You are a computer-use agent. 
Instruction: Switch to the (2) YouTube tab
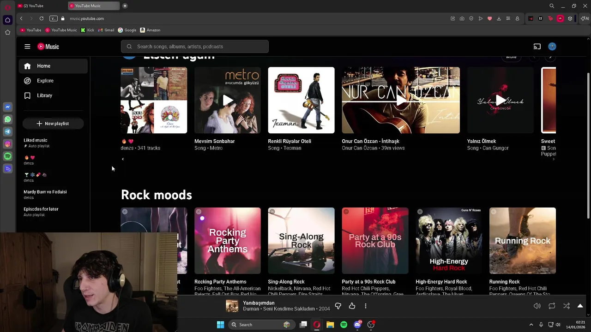(x=41, y=6)
